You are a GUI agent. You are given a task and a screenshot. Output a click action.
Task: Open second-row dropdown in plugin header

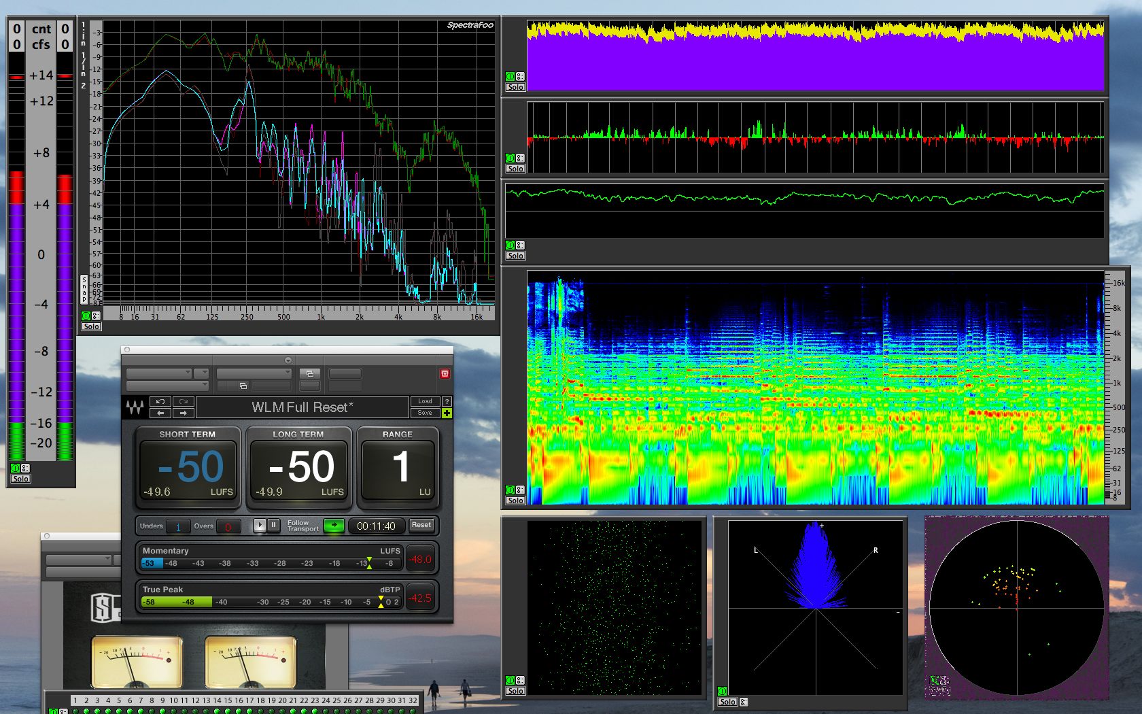click(x=167, y=386)
